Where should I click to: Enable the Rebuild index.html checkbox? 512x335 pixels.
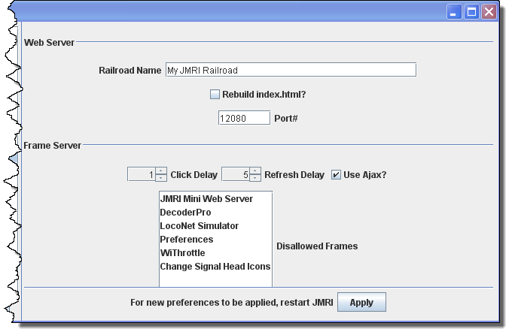click(x=215, y=95)
